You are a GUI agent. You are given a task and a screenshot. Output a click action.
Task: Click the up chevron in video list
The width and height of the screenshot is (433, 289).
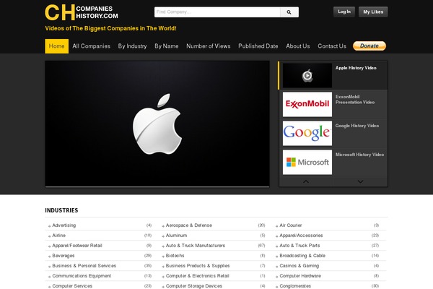[x=306, y=181]
